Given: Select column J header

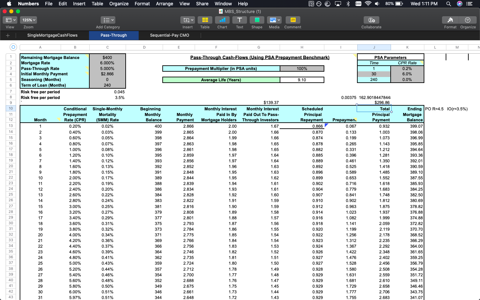Looking at the screenshot, I should [x=374, y=47].
